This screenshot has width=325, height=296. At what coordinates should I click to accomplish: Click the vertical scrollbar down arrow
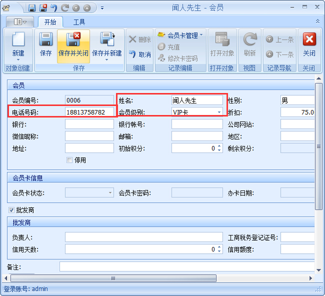pos(319,270)
